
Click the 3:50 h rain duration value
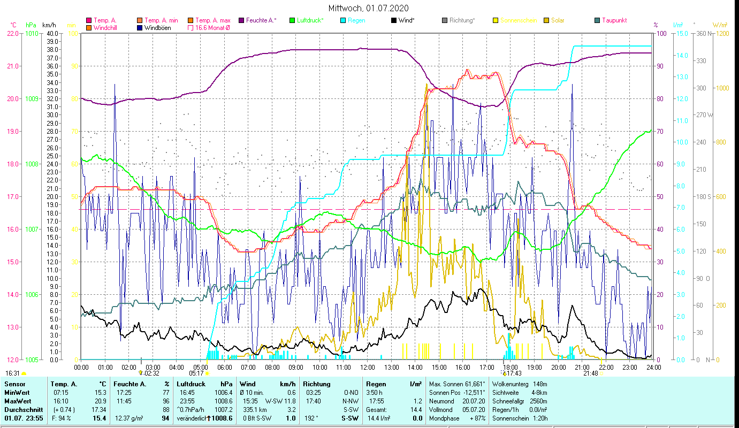(x=375, y=393)
